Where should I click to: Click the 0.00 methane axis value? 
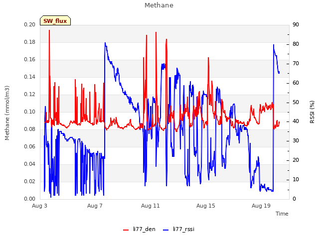pyautogui.click(x=30, y=199)
